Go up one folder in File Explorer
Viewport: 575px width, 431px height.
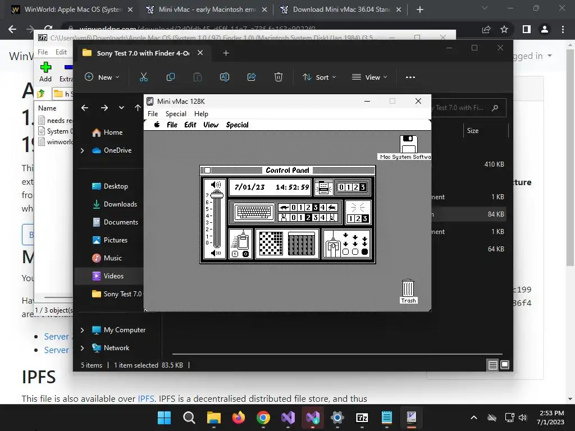click(138, 108)
